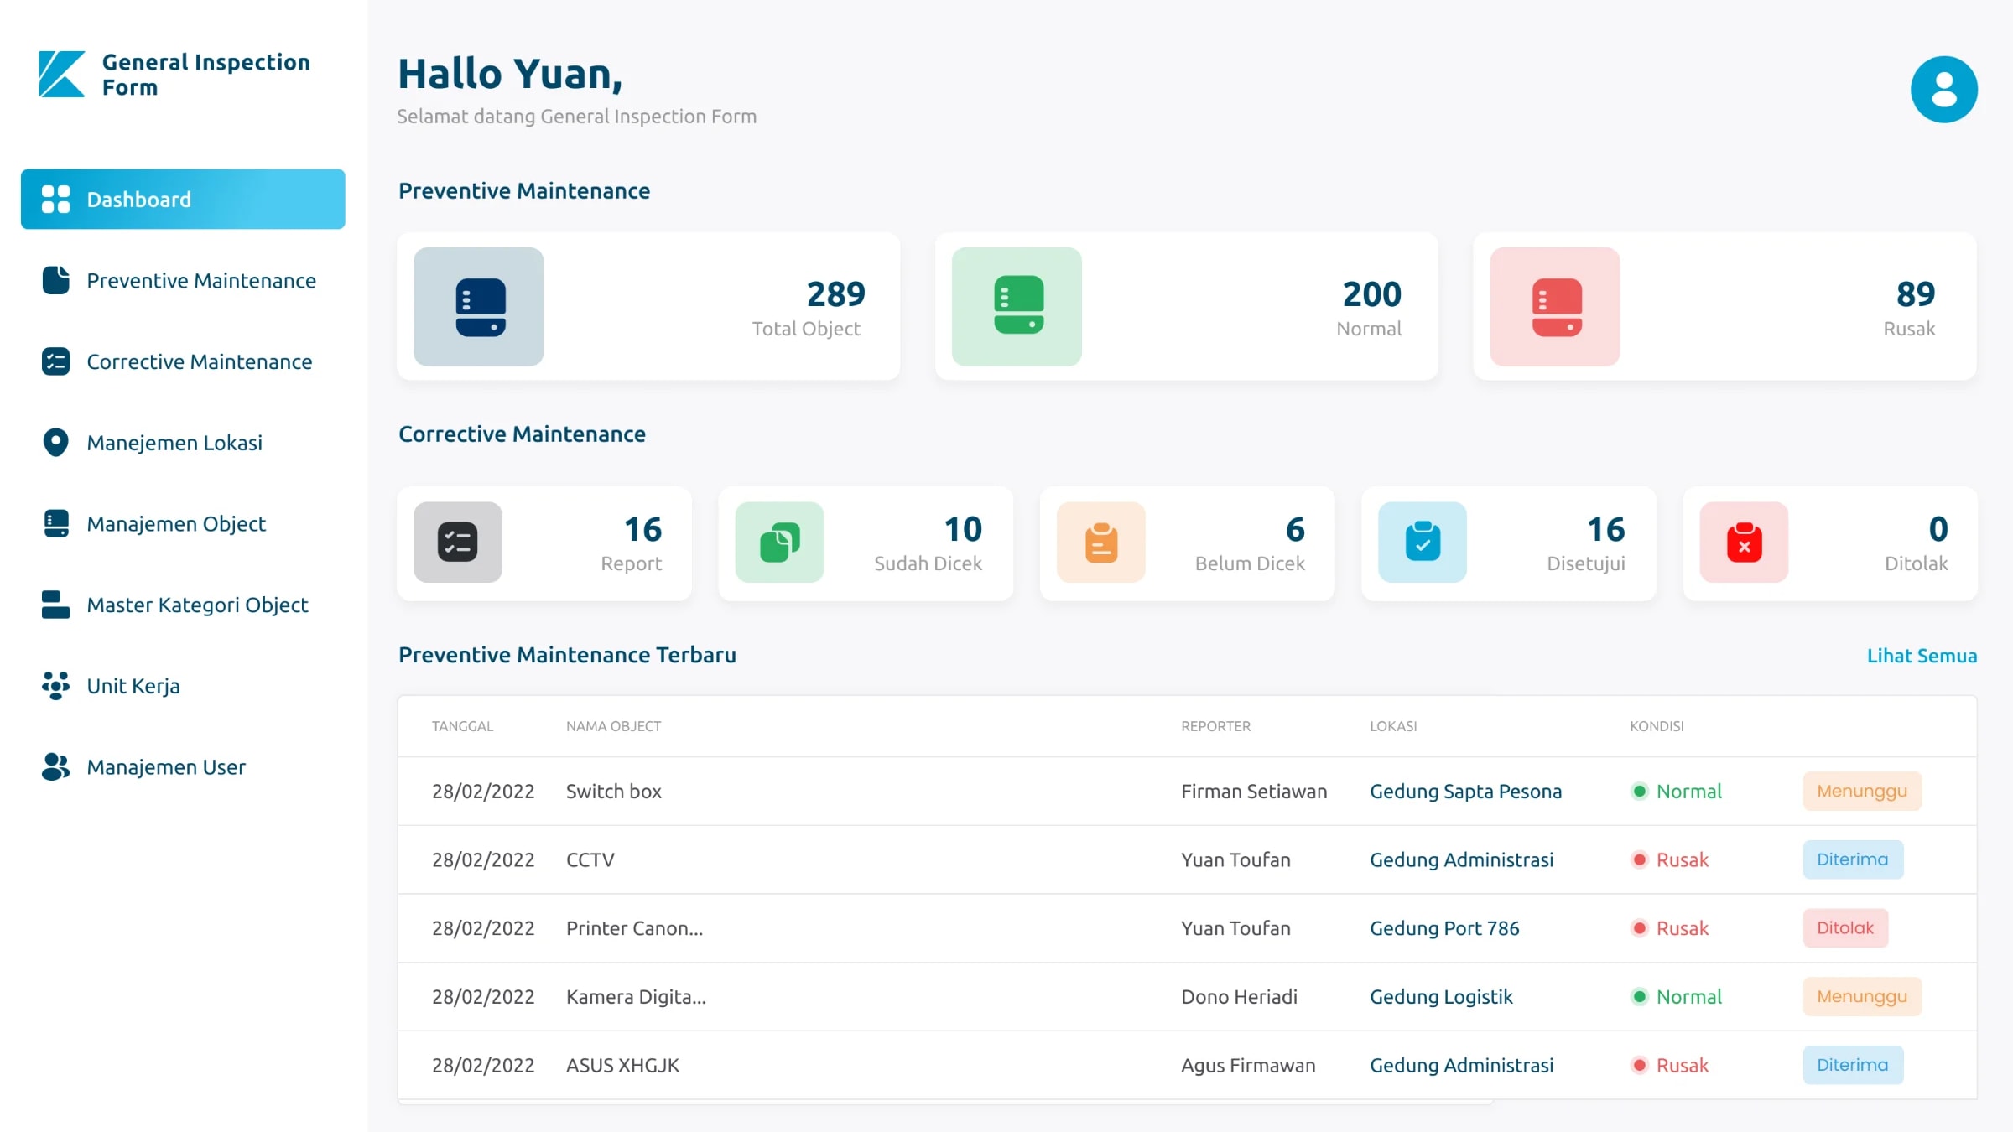Select the ASUS XHGJK object name
The image size is (2013, 1132).
coord(622,1066)
